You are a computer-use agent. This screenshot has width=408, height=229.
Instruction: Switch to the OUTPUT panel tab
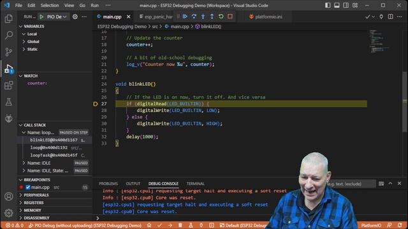[133, 184]
